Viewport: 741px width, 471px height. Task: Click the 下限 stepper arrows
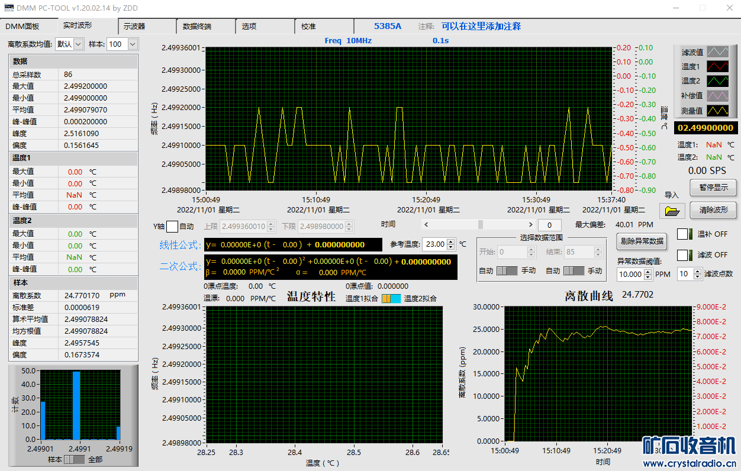pyautogui.click(x=349, y=226)
